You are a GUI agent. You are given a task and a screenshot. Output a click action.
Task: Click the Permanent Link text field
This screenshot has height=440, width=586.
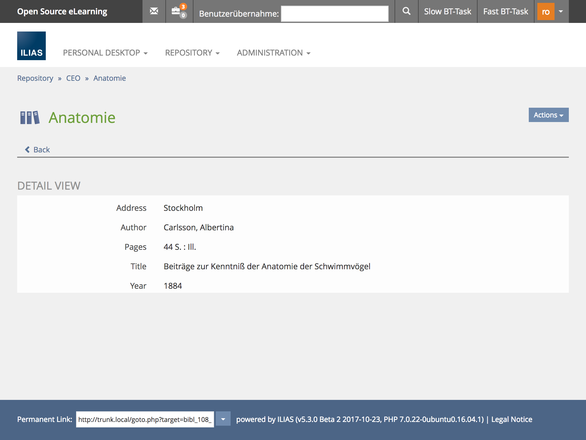coord(145,419)
